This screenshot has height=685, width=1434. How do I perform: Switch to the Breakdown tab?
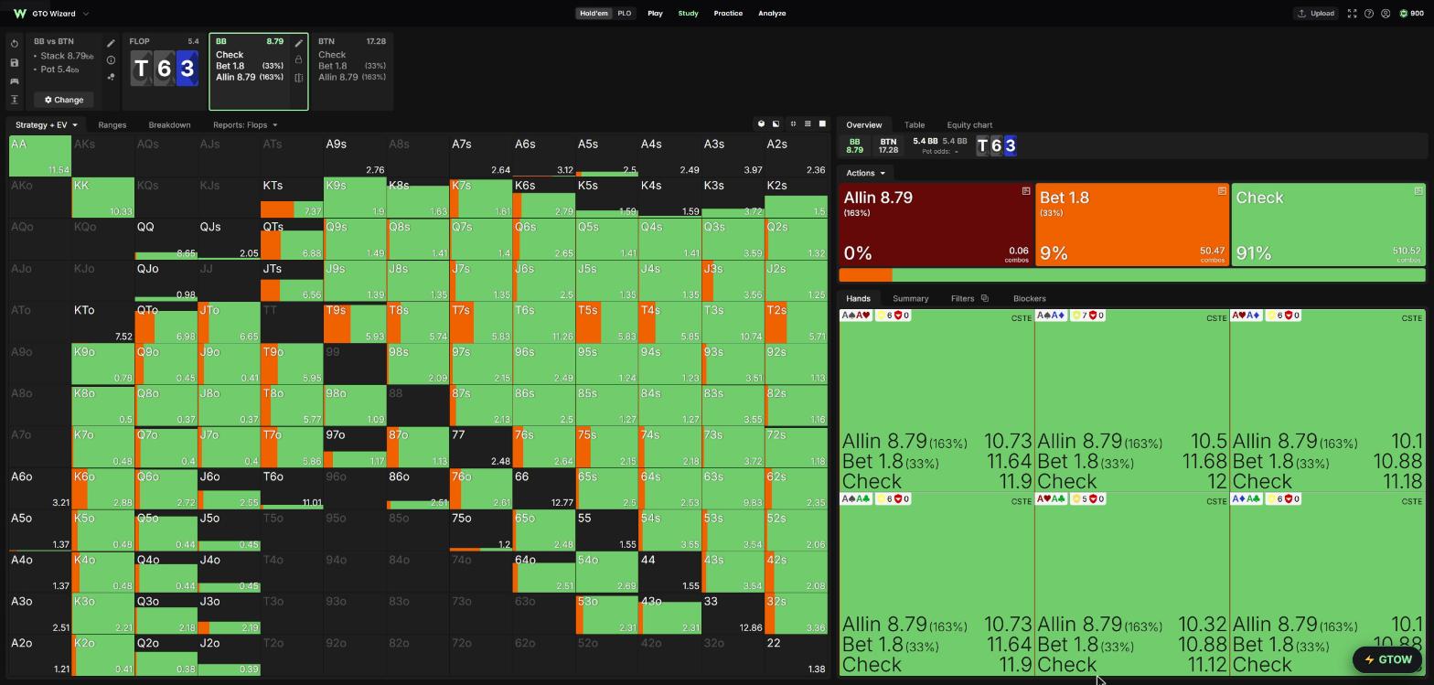[169, 124]
